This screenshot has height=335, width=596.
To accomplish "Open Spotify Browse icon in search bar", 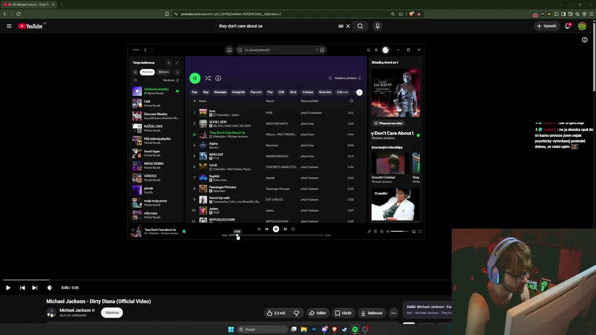I will (x=322, y=50).
